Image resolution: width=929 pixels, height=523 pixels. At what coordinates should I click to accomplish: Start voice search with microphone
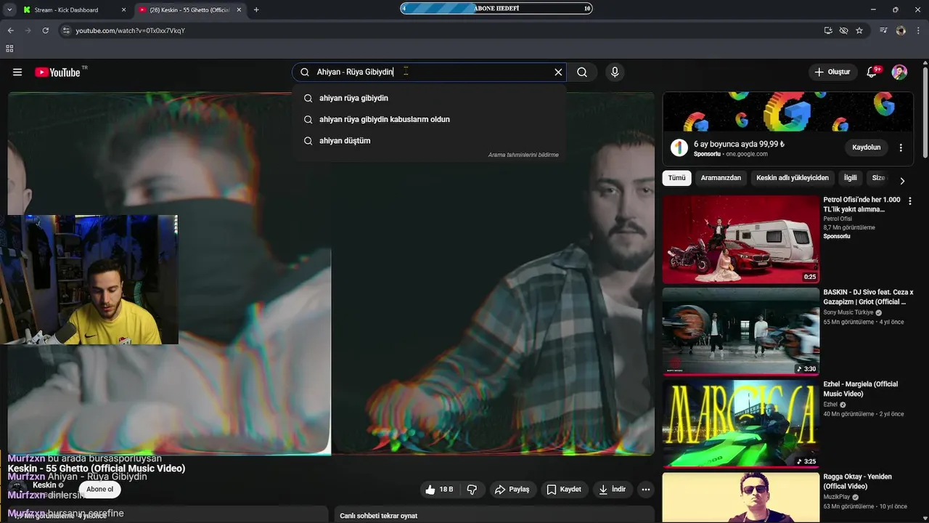tap(615, 72)
